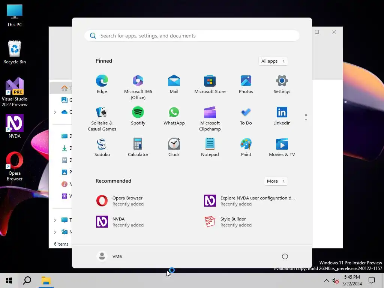This screenshot has width=384, height=288.
Task: Show hidden system tray icons
Action: pyautogui.click(x=327, y=280)
